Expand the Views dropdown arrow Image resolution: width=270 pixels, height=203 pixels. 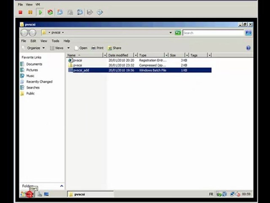68,48
